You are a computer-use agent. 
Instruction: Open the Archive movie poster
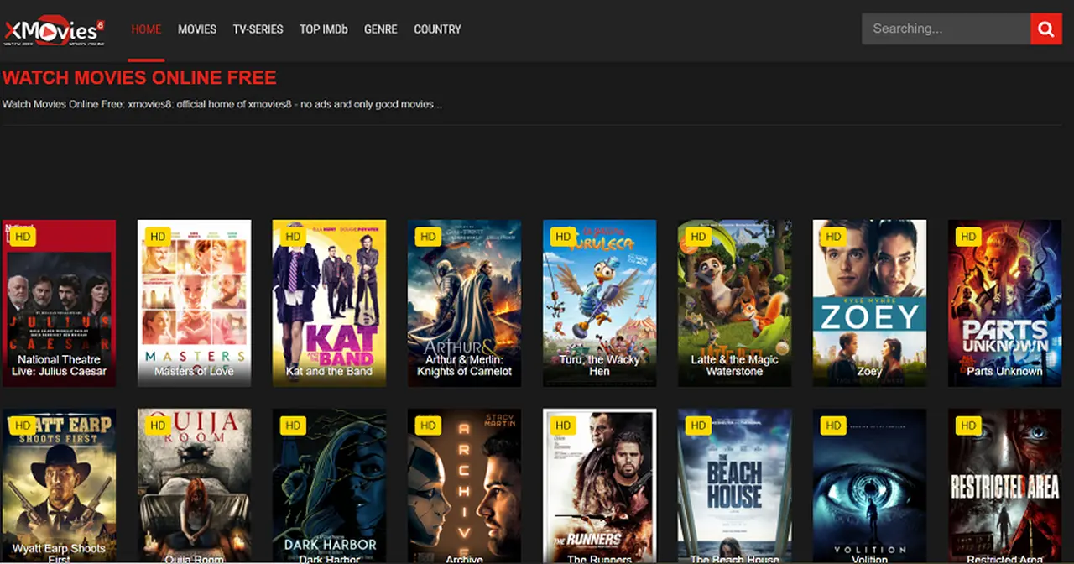click(464, 486)
